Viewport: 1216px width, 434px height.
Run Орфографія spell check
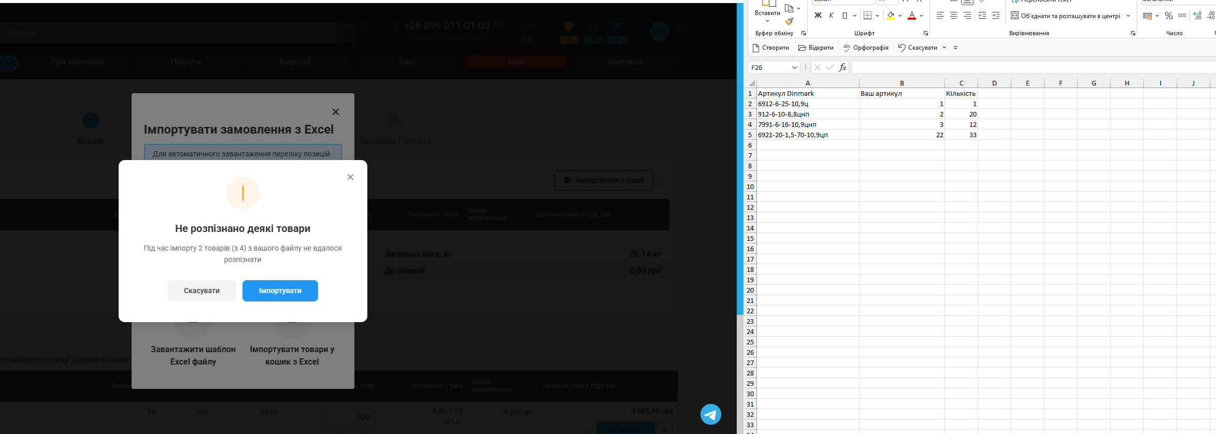click(866, 48)
